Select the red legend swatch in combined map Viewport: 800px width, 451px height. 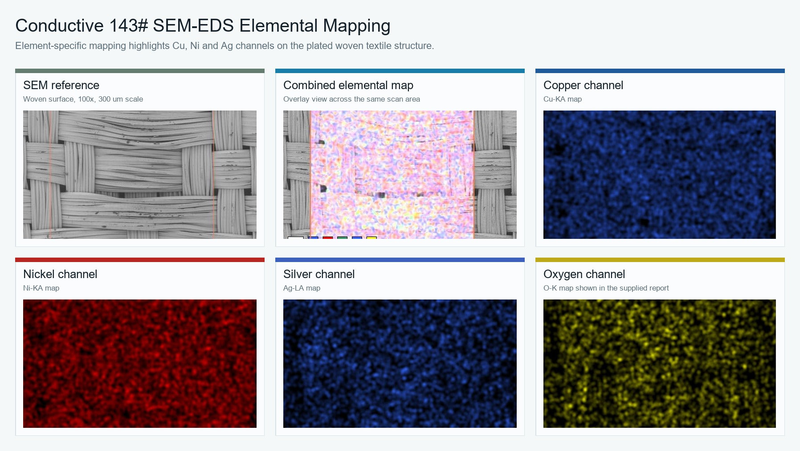pyautogui.click(x=328, y=238)
